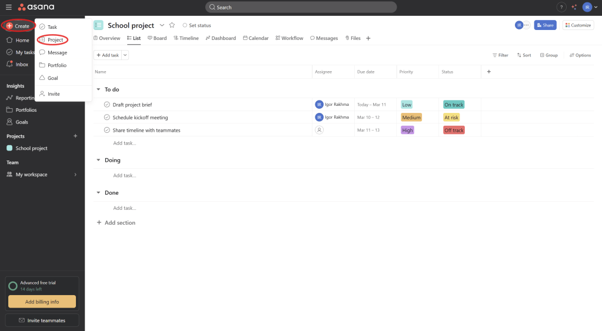Image resolution: width=602 pixels, height=331 pixels.
Task: Select Project from the Create menu
Action: pyautogui.click(x=55, y=40)
